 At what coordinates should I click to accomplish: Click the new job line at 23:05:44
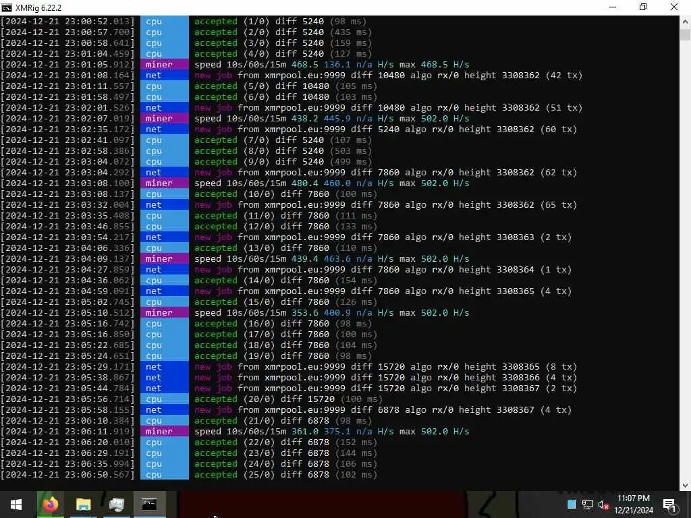(x=289, y=388)
